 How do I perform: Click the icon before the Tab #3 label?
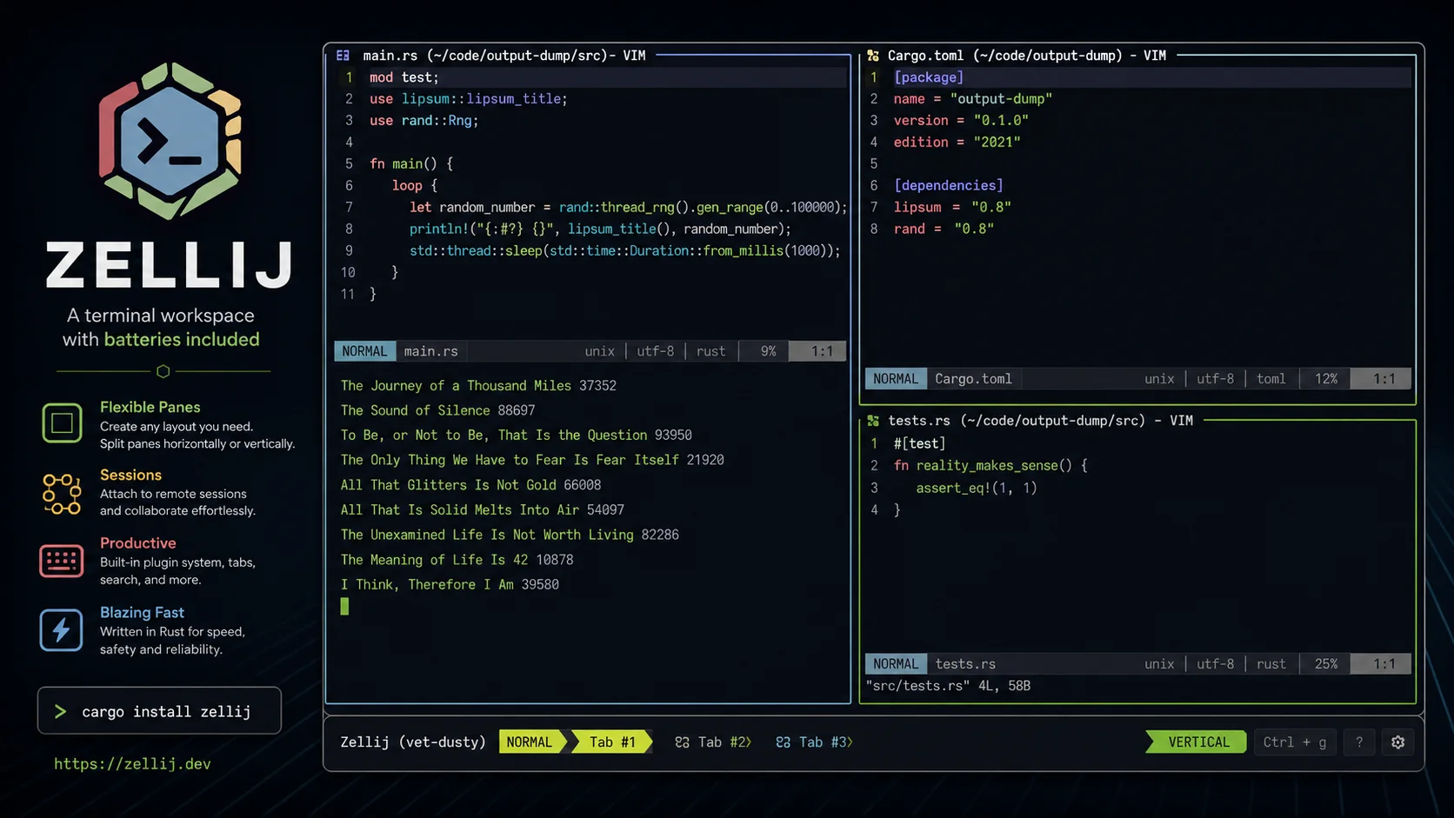pos(784,742)
